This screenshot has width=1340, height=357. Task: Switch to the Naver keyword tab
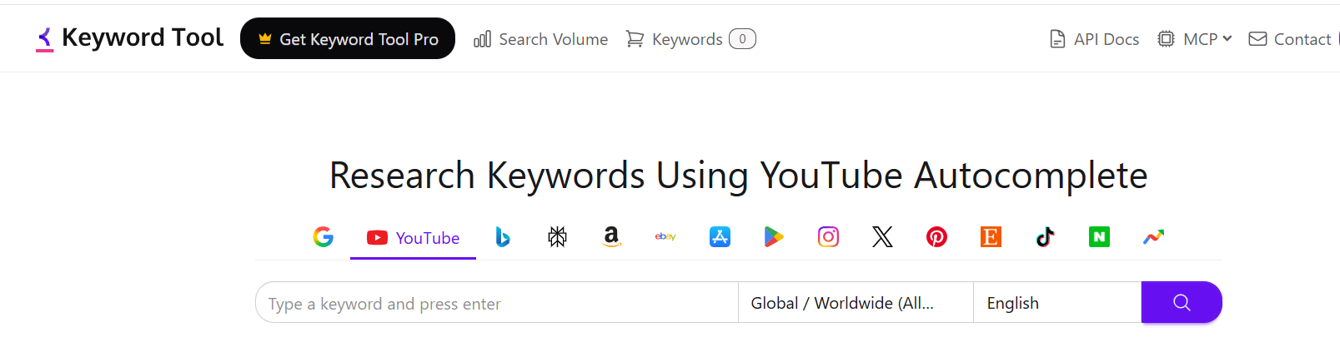(x=1099, y=237)
